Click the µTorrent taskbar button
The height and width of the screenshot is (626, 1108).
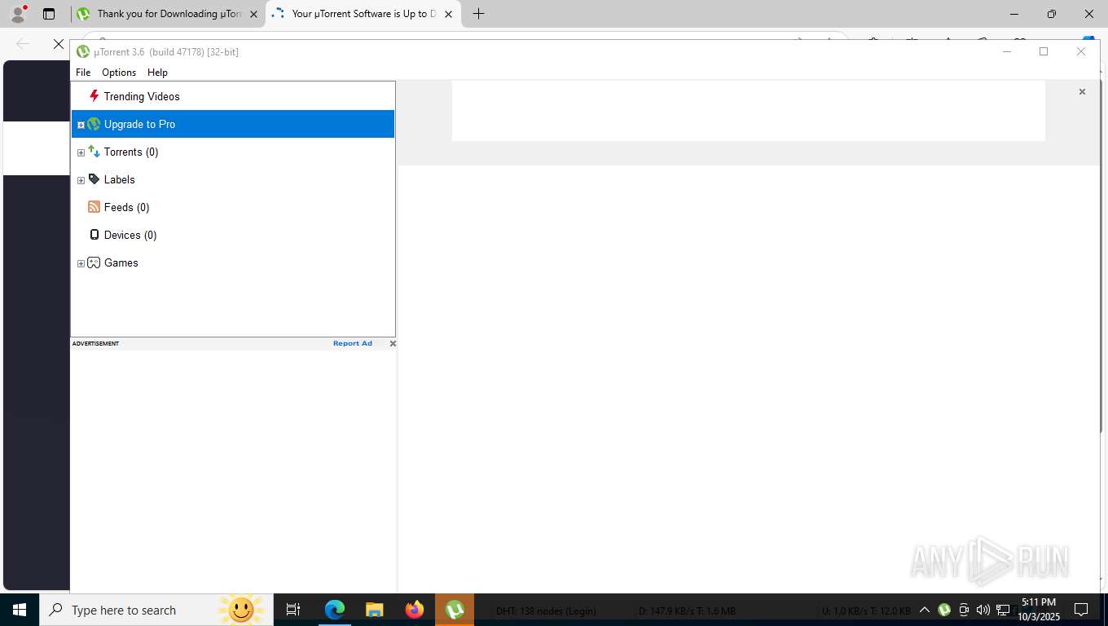point(455,610)
